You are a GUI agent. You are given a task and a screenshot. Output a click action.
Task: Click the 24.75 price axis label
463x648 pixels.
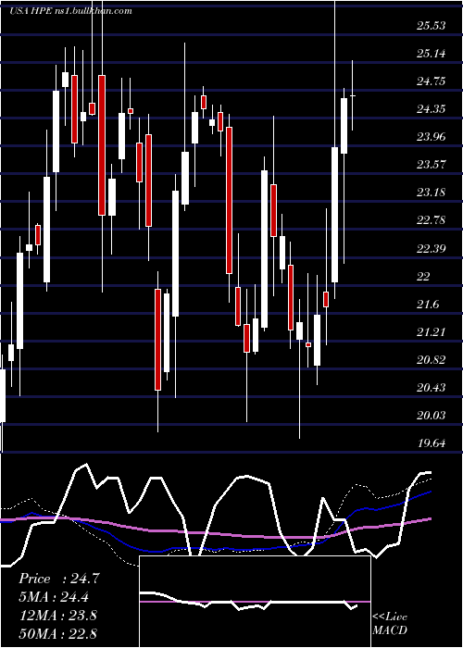(x=432, y=81)
